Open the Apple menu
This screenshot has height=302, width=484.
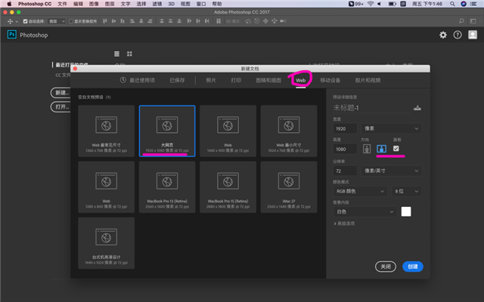9,4
